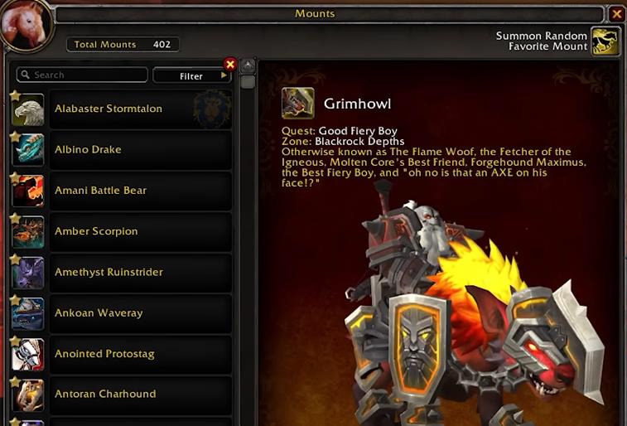
Task: Toggle favorite star on Ankoan Waveray
Action: point(15,299)
